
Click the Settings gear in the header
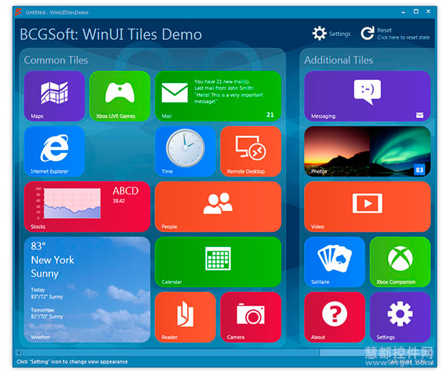tap(331, 33)
